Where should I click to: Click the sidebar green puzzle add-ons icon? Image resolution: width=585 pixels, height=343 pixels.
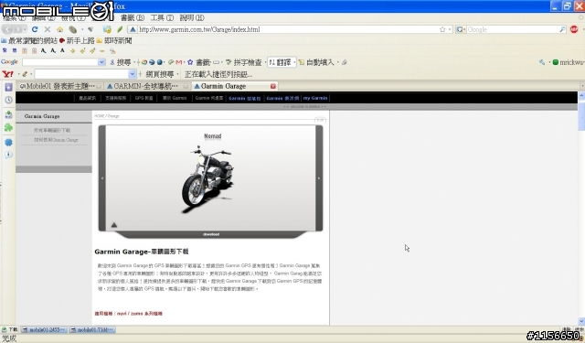click(x=8, y=128)
